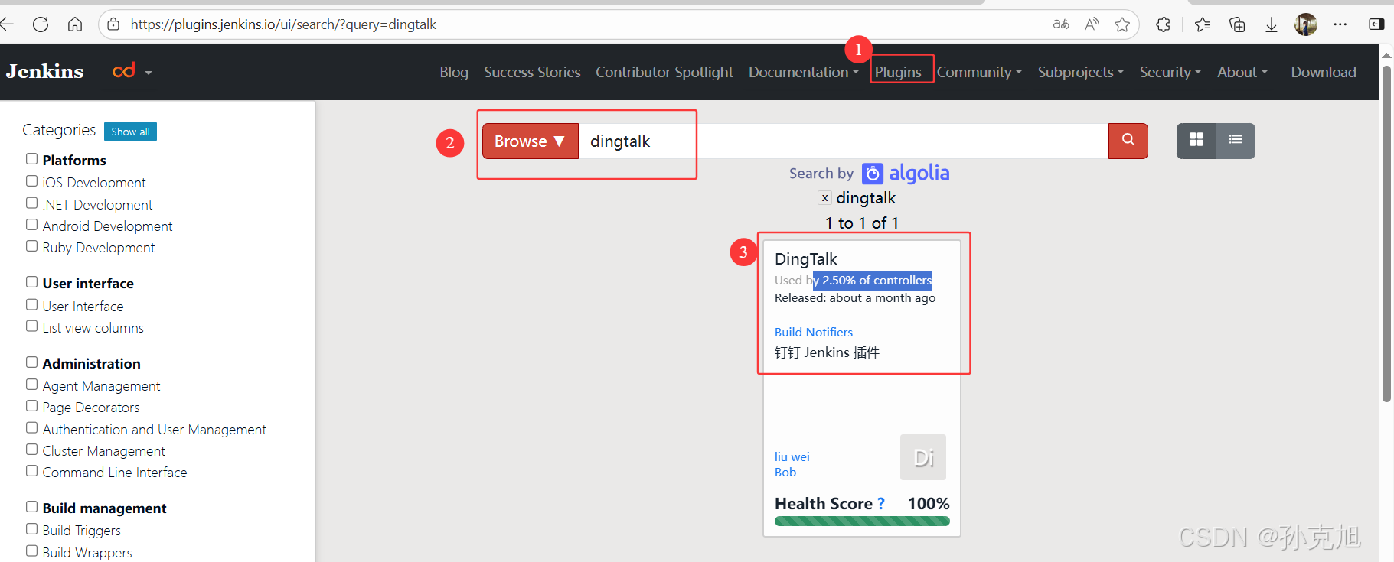
Task: Open the red Browse dropdown
Action: [530, 141]
